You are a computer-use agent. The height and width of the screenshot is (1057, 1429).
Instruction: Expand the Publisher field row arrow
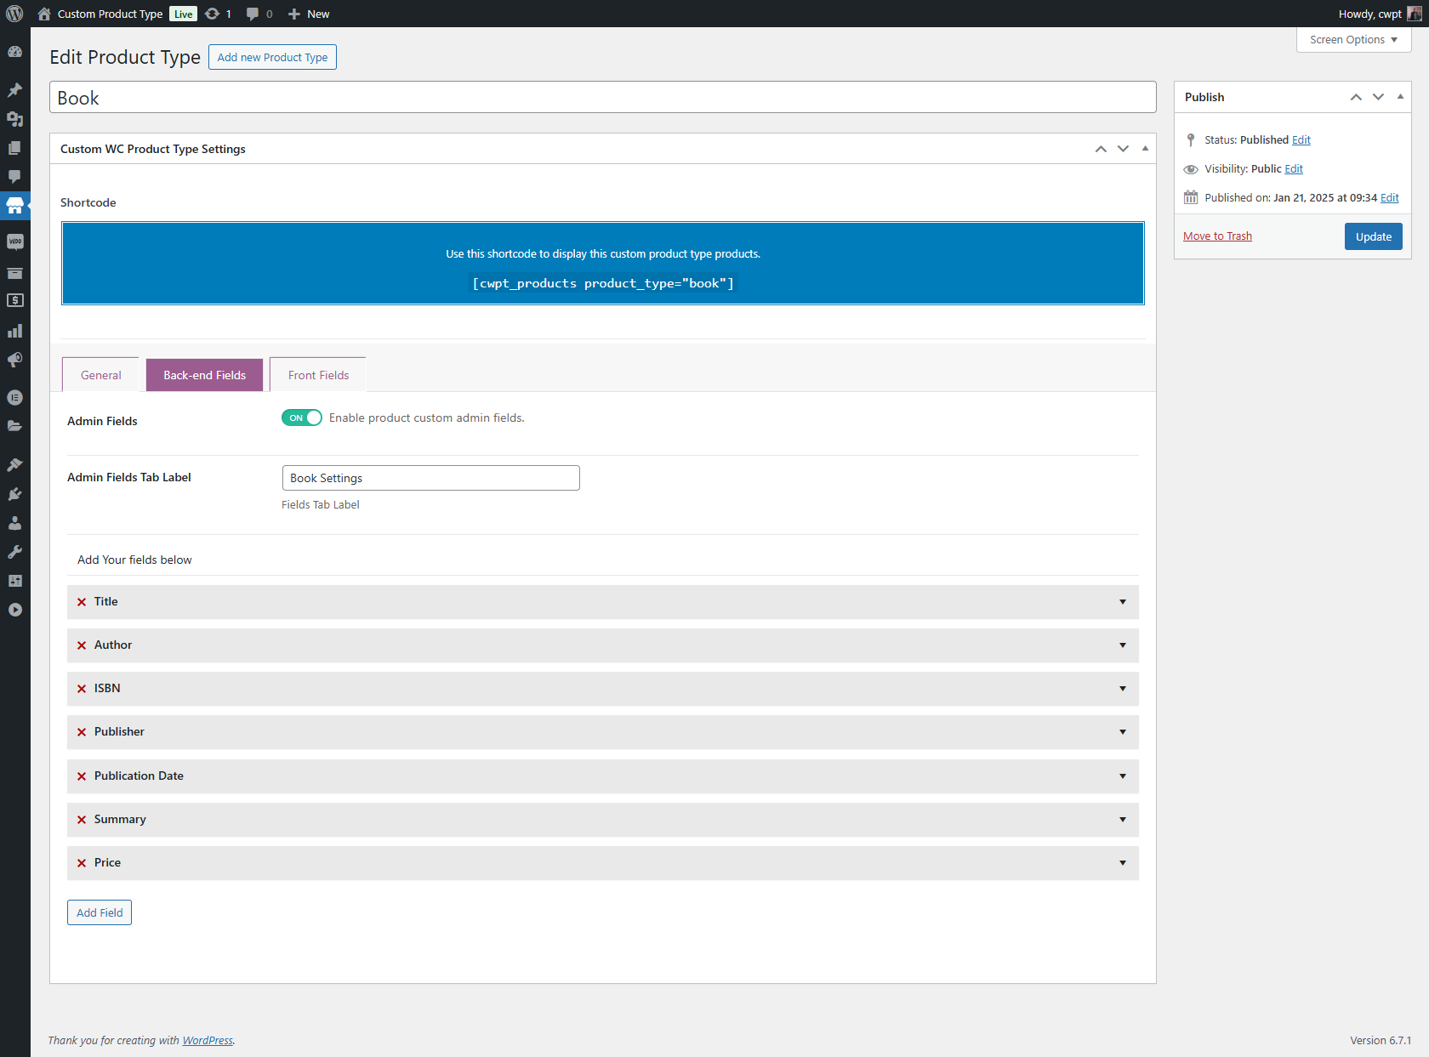pos(1123,732)
